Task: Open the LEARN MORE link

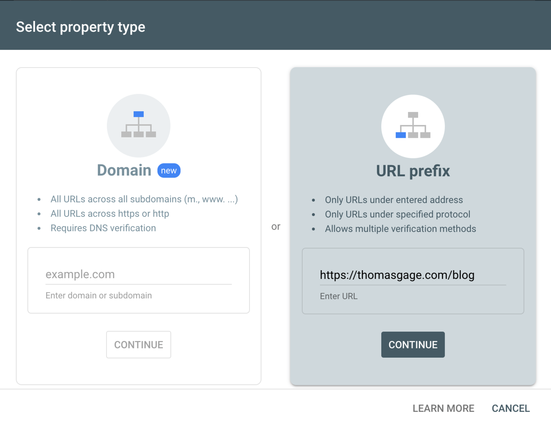Action: (x=443, y=408)
